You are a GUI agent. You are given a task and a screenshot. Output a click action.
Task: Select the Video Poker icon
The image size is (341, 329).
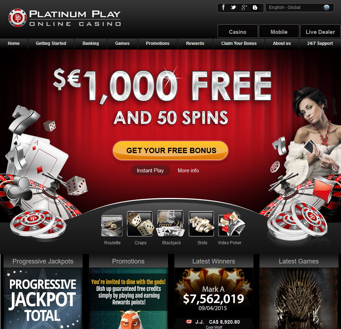pos(231,224)
